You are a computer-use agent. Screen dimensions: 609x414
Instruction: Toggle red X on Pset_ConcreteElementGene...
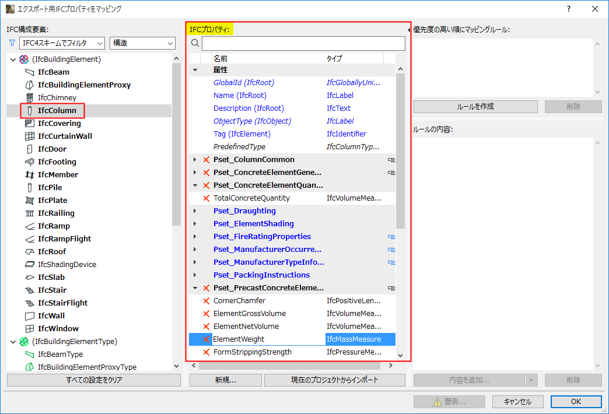click(206, 173)
